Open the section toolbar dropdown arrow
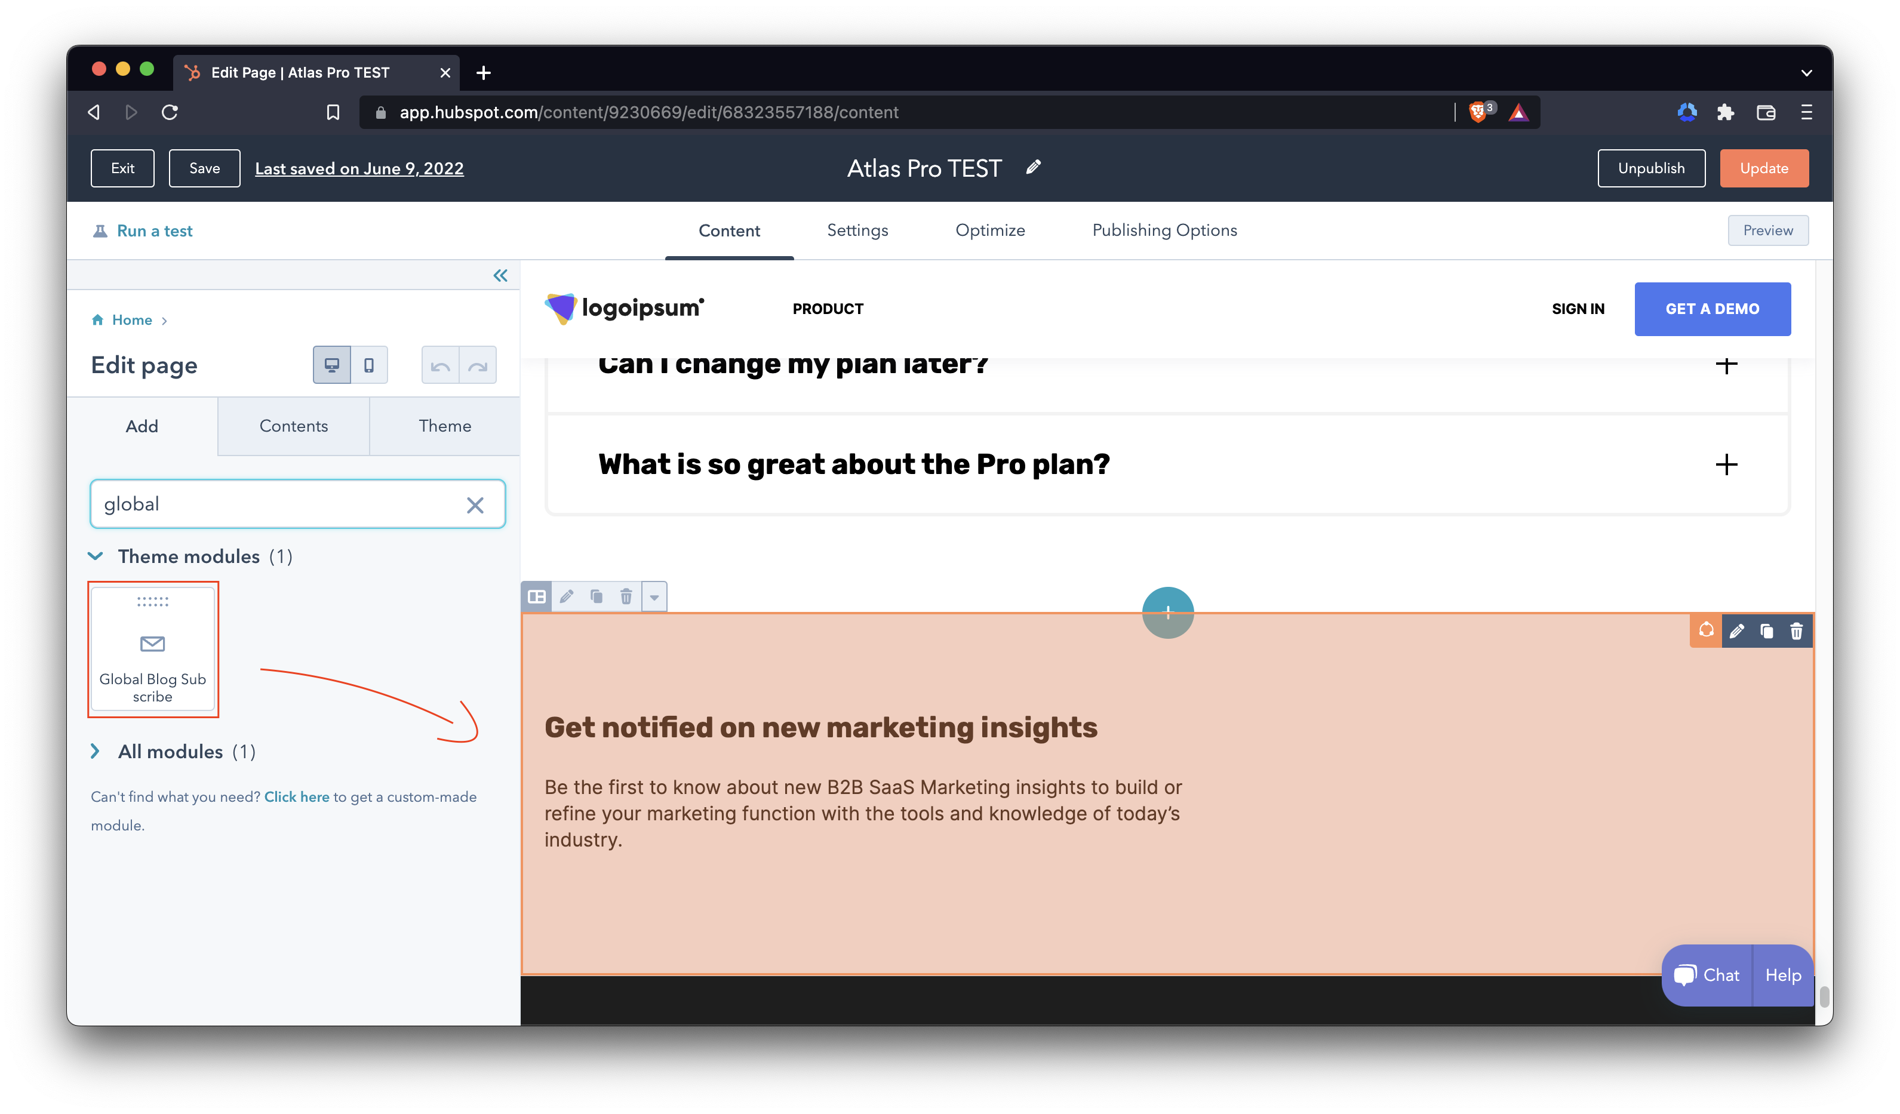The width and height of the screenshot is (1900, 1114). coord(654,597)
